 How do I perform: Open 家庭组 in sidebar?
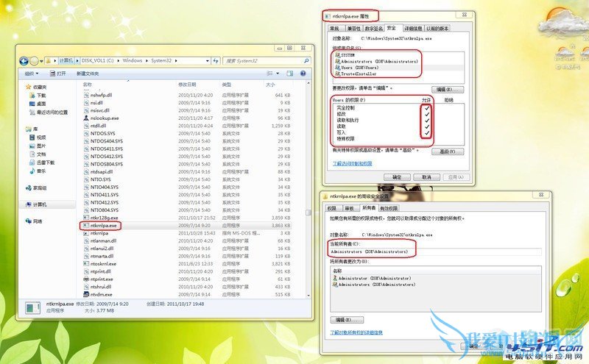[36, 188]
